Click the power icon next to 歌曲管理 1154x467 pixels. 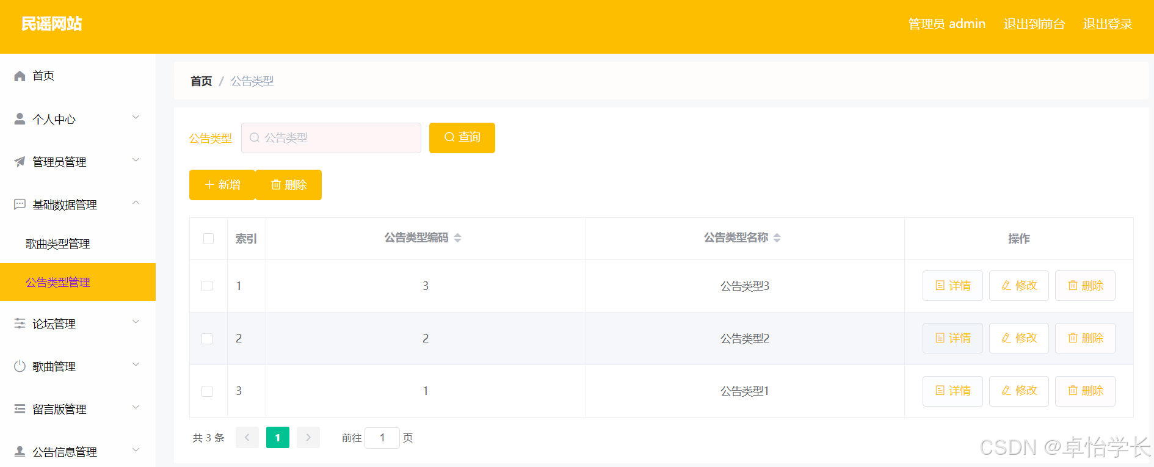coord(20,366)
